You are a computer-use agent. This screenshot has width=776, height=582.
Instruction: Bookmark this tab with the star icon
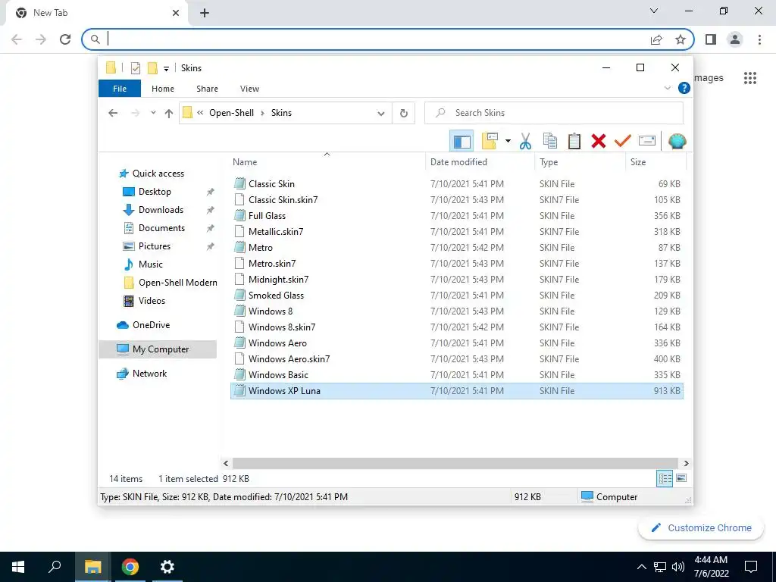click(x=681, y=39)
